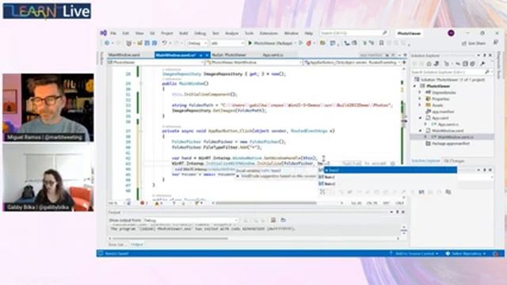Click the editor horizontal scrollbar
Viewport: 507px width, 285px height.
[266, 203]
